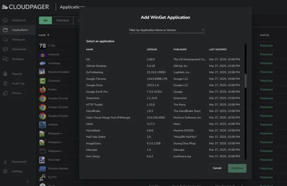The height and width of the screenshot is (186, 287).
Task: Open the Dashboard sidebar icon
Action: (x=5, y=20)
